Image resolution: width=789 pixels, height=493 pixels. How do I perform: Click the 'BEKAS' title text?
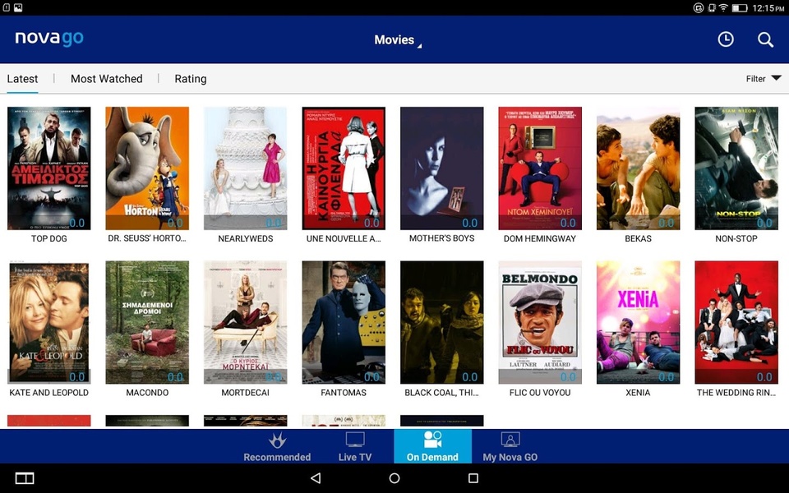point(638,238)
